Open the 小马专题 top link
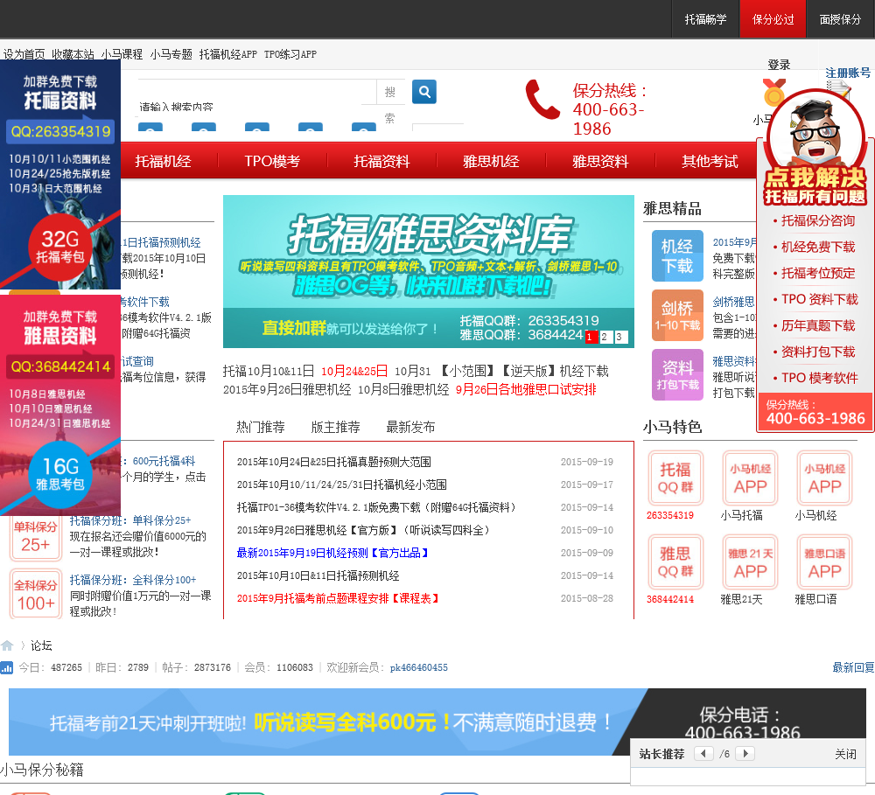 coord(171,54)
